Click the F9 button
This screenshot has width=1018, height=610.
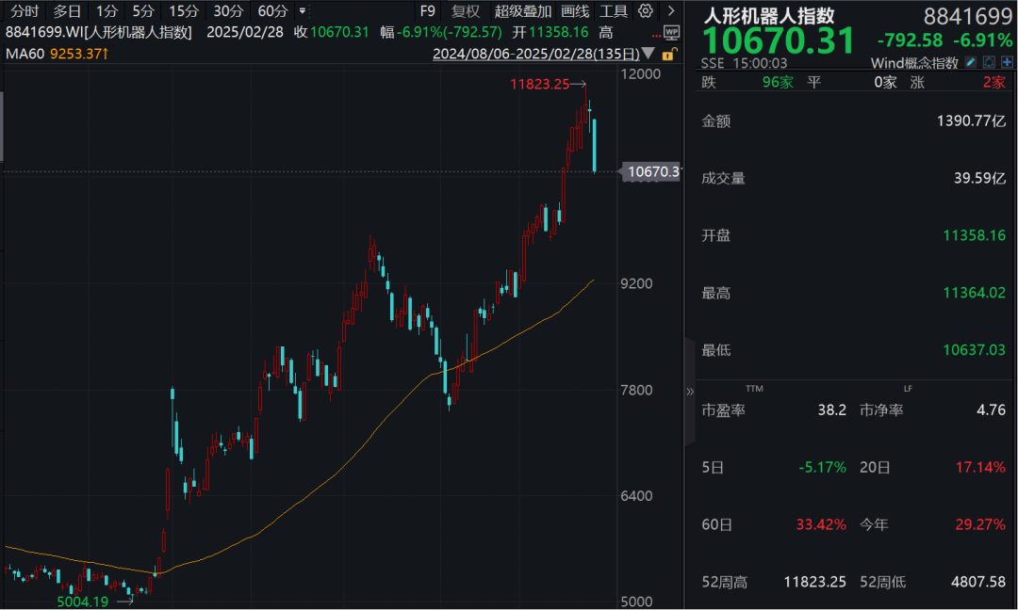[x=427, y=11]
